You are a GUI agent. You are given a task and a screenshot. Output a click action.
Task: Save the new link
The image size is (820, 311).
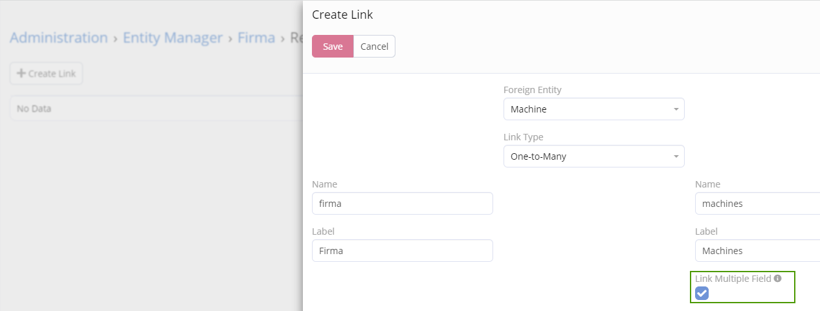(333, 47)
